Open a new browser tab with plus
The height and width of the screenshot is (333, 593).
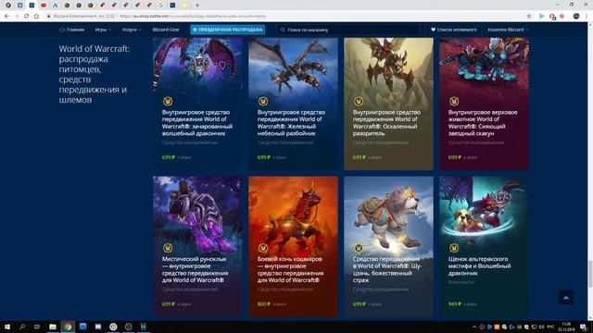point(197,6)
